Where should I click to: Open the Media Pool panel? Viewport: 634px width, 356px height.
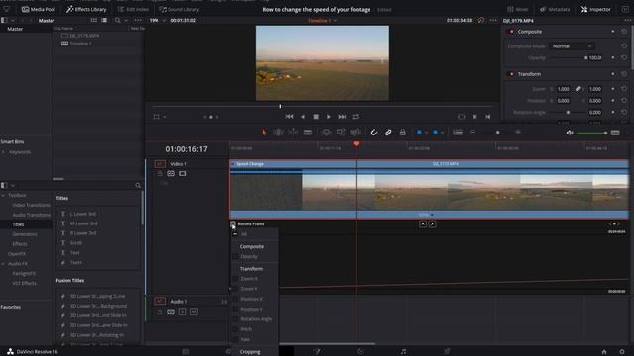click(39, 9)
